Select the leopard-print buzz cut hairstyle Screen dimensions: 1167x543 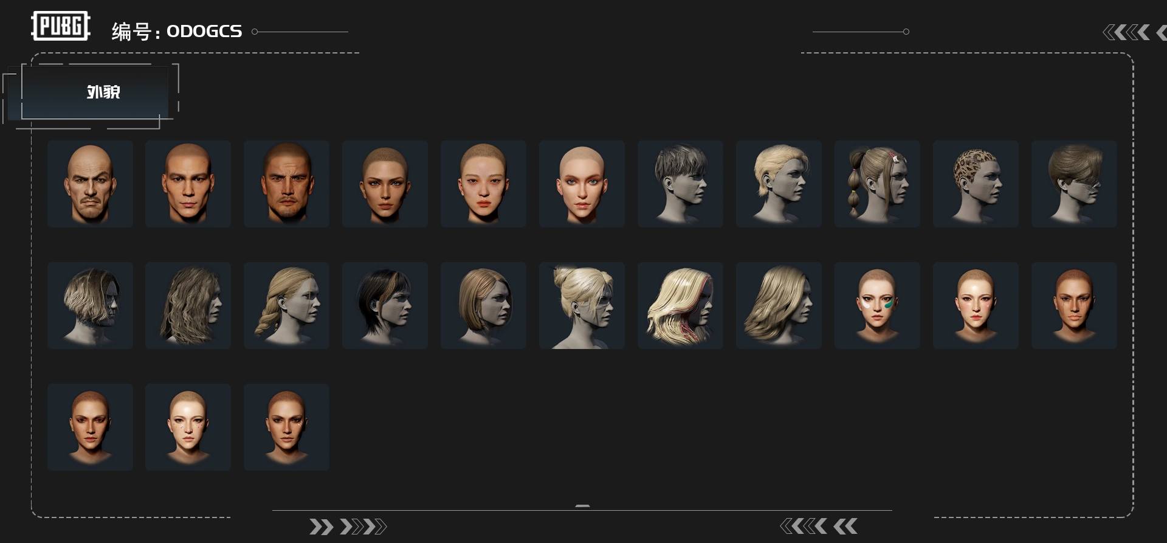(976, 184)
